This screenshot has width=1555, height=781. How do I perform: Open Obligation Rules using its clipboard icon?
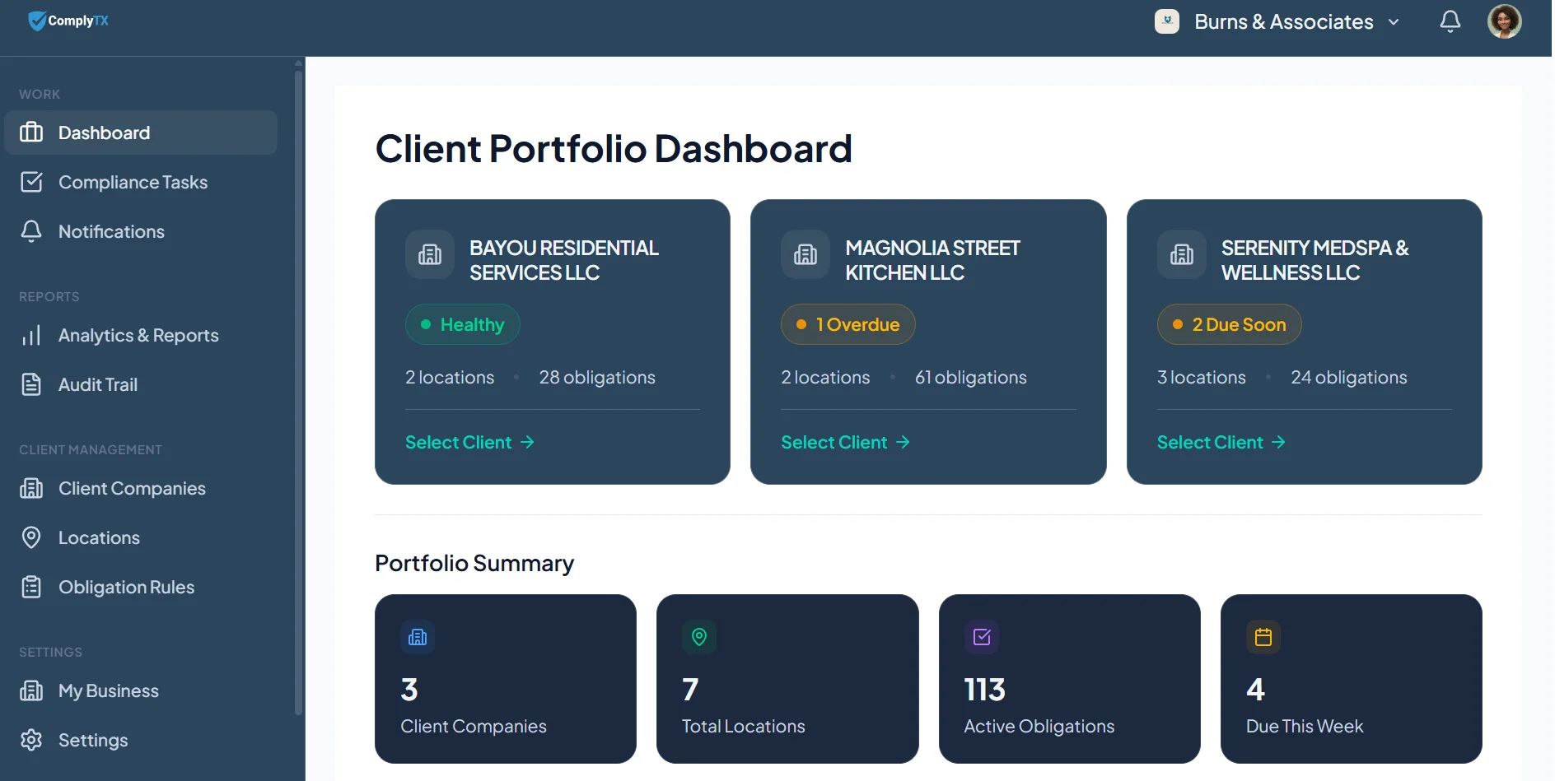click(31, 587)
